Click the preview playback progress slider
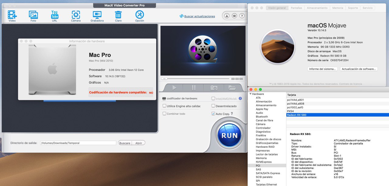Image resolution: width=389 pixels, height=186 pixels. click(196, 79)
